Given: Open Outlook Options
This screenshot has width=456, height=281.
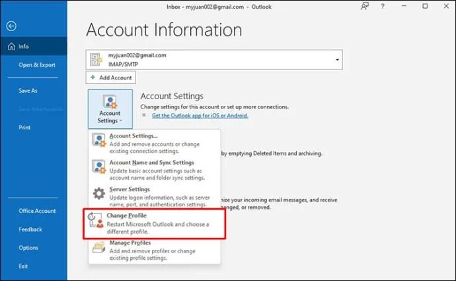Looking at the screenshot, I should [x=28, y=248].
